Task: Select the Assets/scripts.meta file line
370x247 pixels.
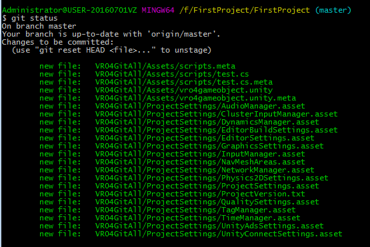Action: (x=137, y=66)
